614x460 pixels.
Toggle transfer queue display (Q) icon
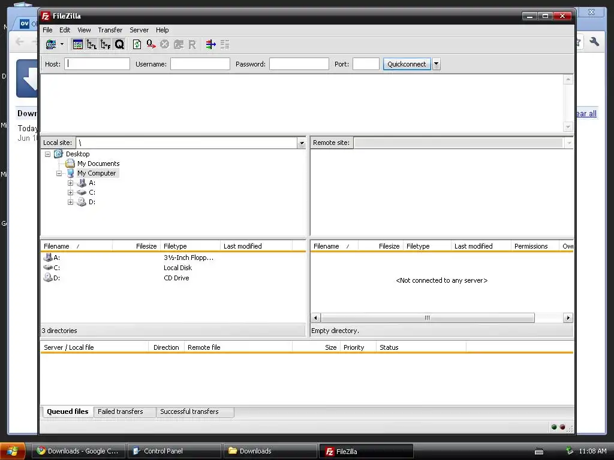pos(119,44)
